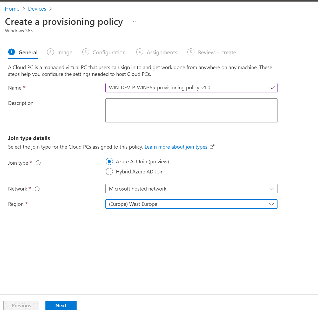Click the Previous button
Screen dimensions: 318x314
(21, 305)
